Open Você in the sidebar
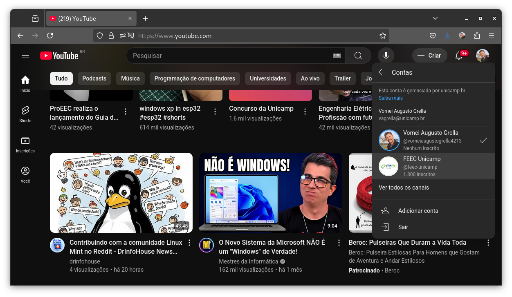The width and height of the screenshot is (512, 297). tap(25, 174)
